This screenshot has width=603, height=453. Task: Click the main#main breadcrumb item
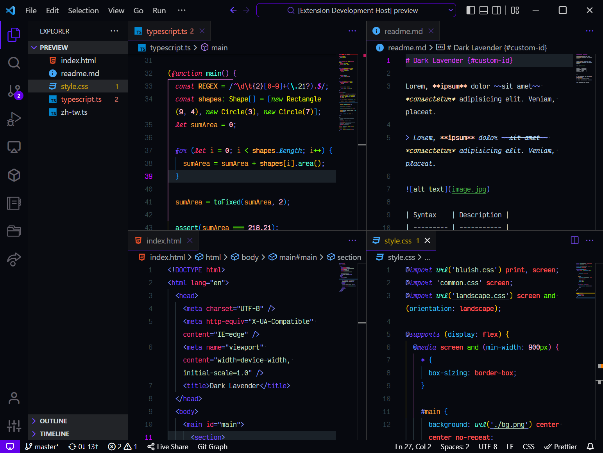click(293, 257)
